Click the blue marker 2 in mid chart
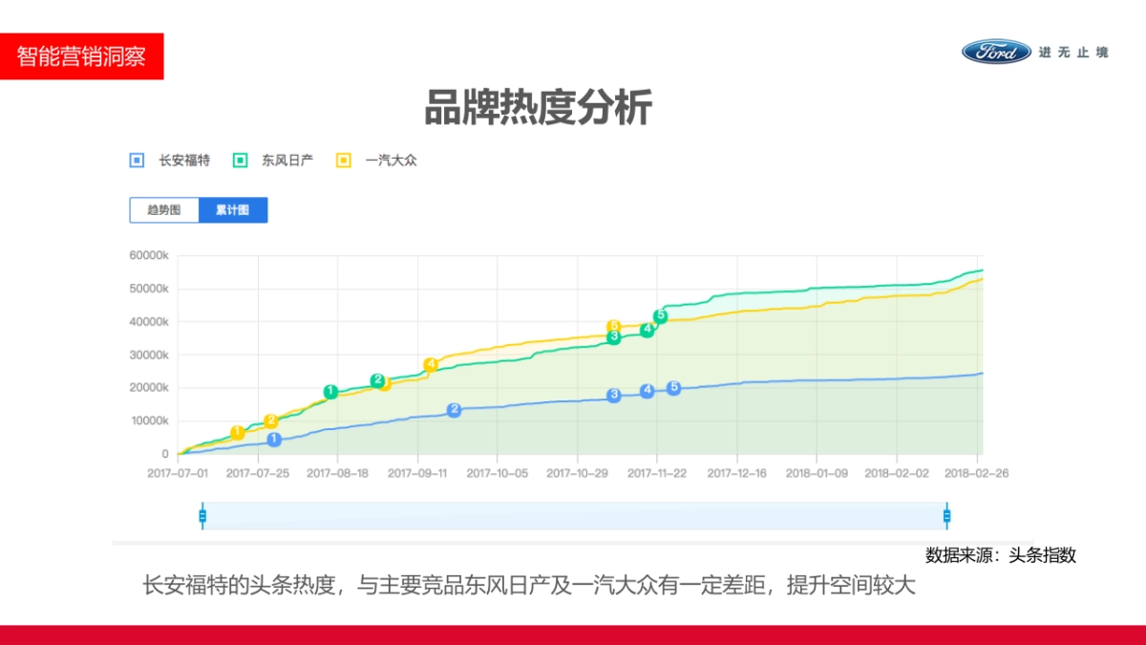The width and height of the screenshot is (1146, 645). pyautogui.click(x=454, y=410)
